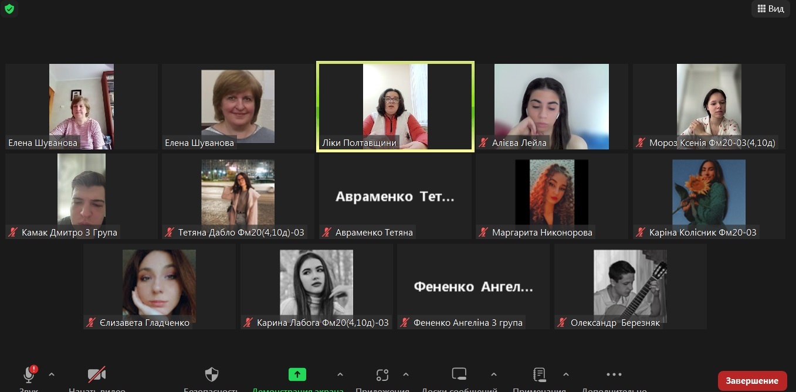Viewport: 796px width, 392px height.
Task: Click muted mic icon for Авраменко Тетяна
Action: coord(327,233)
